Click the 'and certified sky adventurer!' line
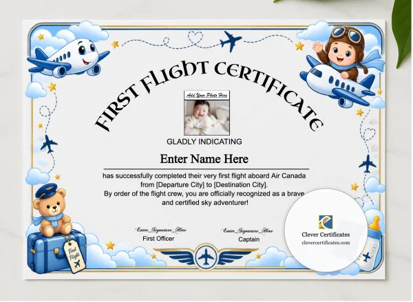This screenshot has width=413, height=302. [205, 203]
